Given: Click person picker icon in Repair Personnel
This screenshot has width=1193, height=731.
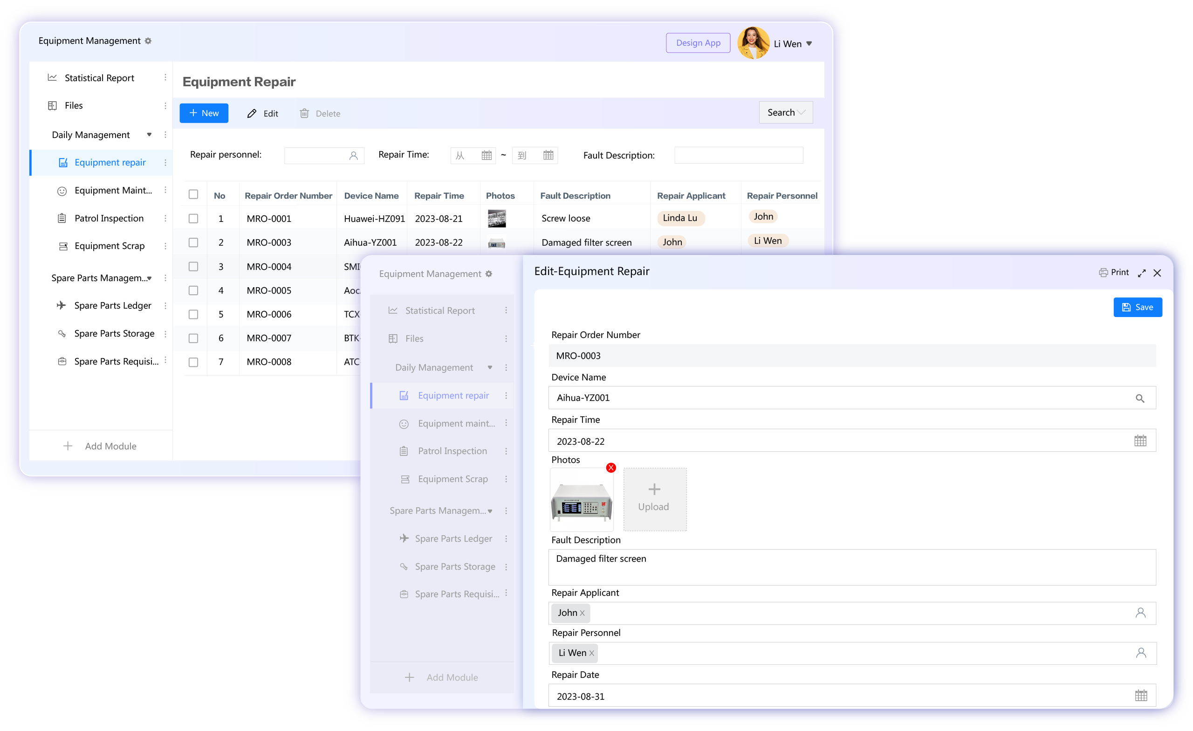Looking at the screenshot, I should [x=1141, y=653].
